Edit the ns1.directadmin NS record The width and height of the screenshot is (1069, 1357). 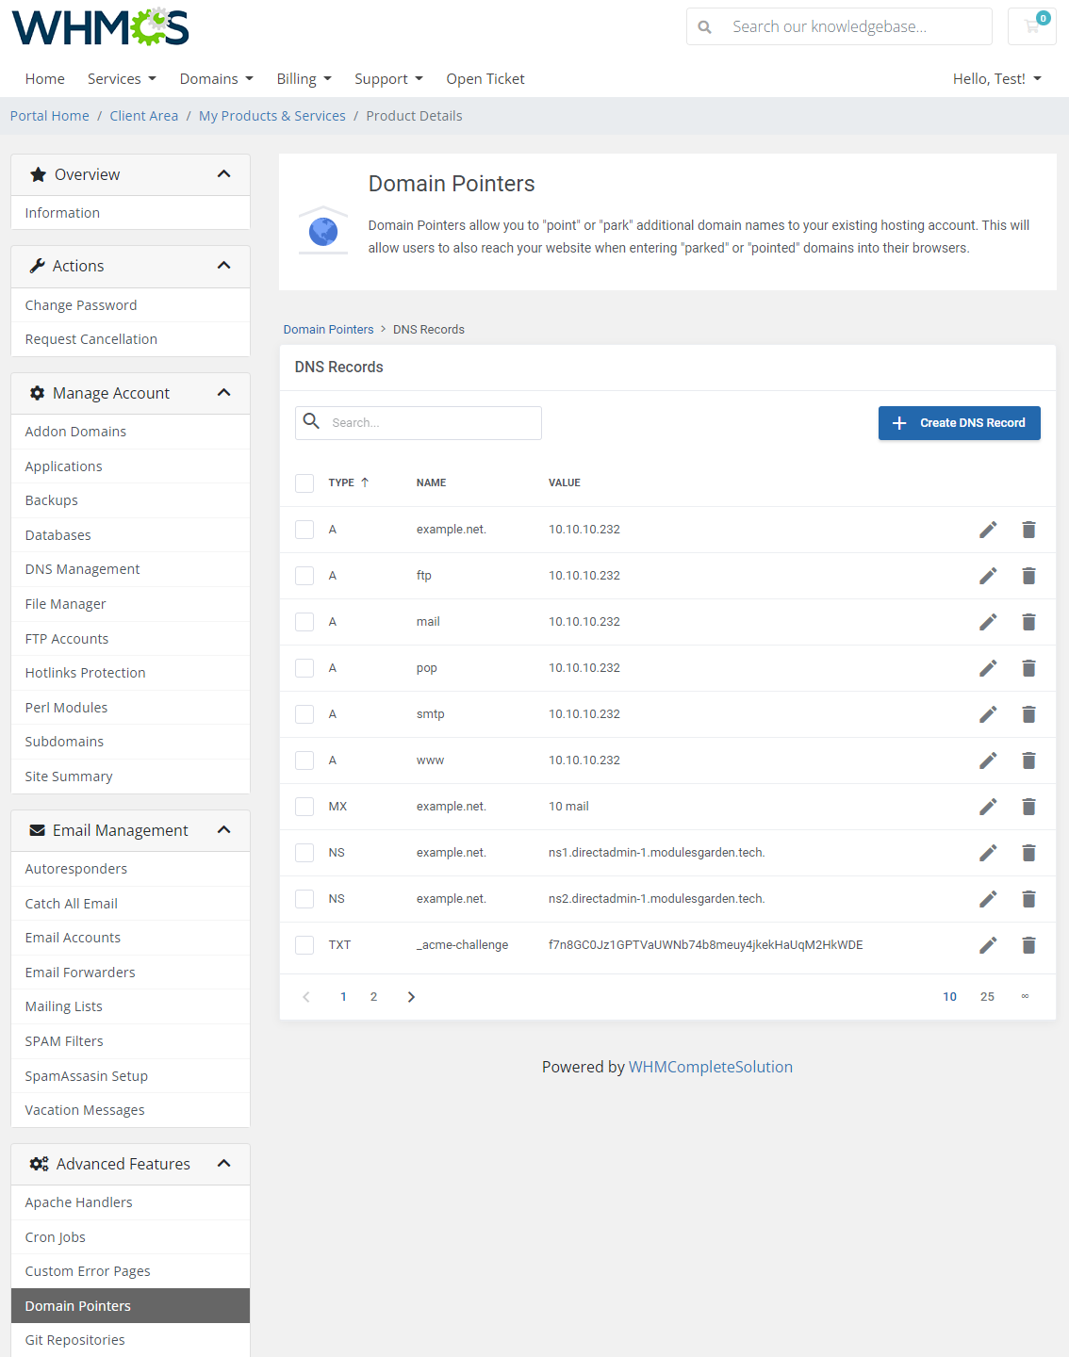click(x=988, y=853)
